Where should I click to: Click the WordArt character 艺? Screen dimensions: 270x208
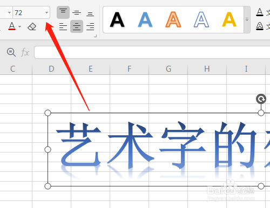point(78,144)
